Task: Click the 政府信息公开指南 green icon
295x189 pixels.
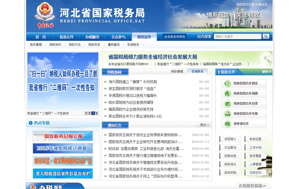Action: coord(227,93)
